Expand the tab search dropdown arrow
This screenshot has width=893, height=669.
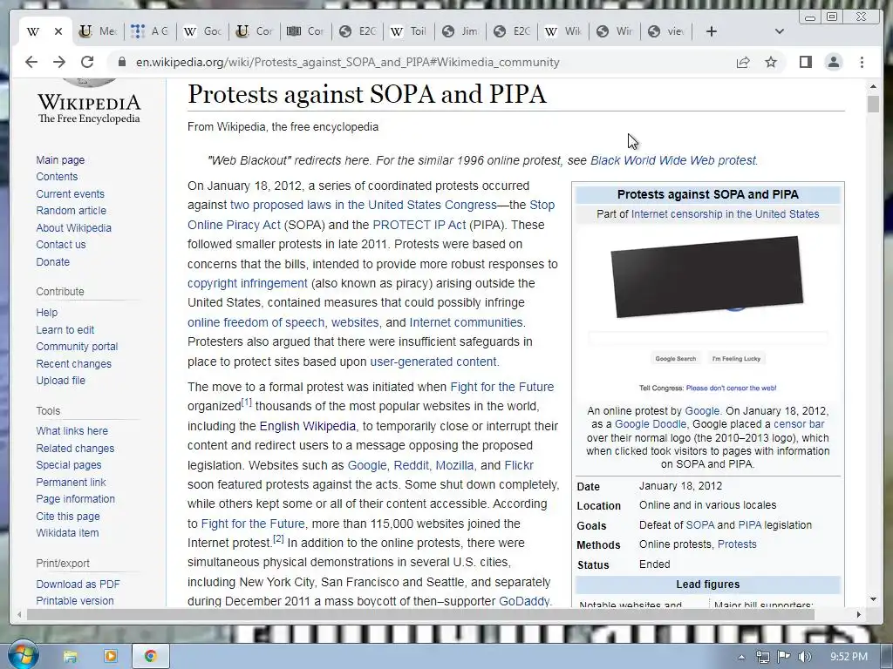click(x=780, y=31)
